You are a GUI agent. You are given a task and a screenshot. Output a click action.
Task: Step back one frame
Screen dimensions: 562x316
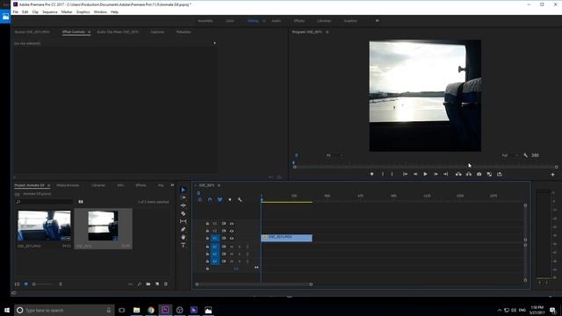tap(415, 174)
